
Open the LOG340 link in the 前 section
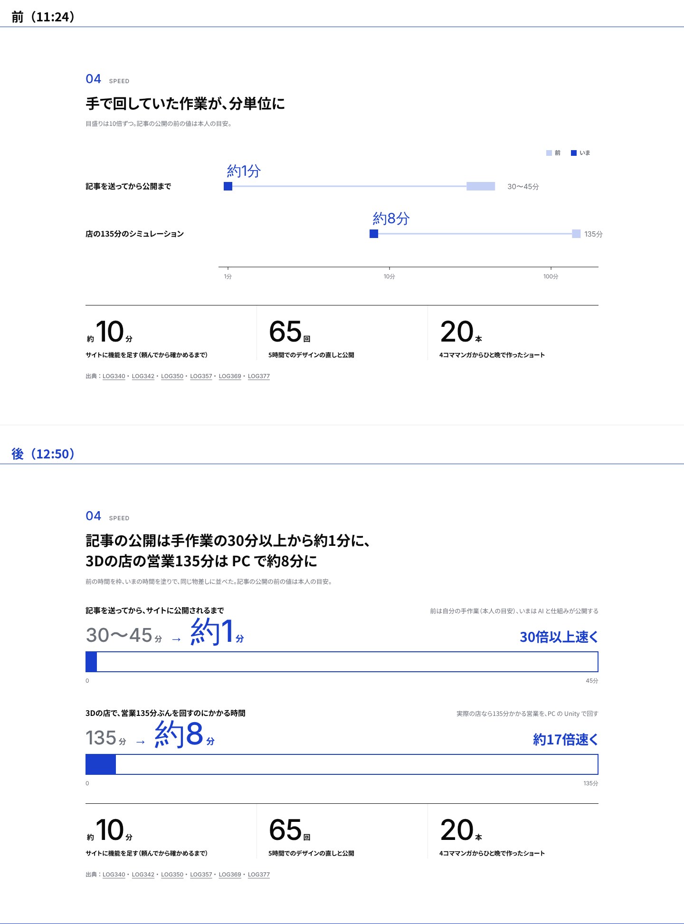pos(114,376)
